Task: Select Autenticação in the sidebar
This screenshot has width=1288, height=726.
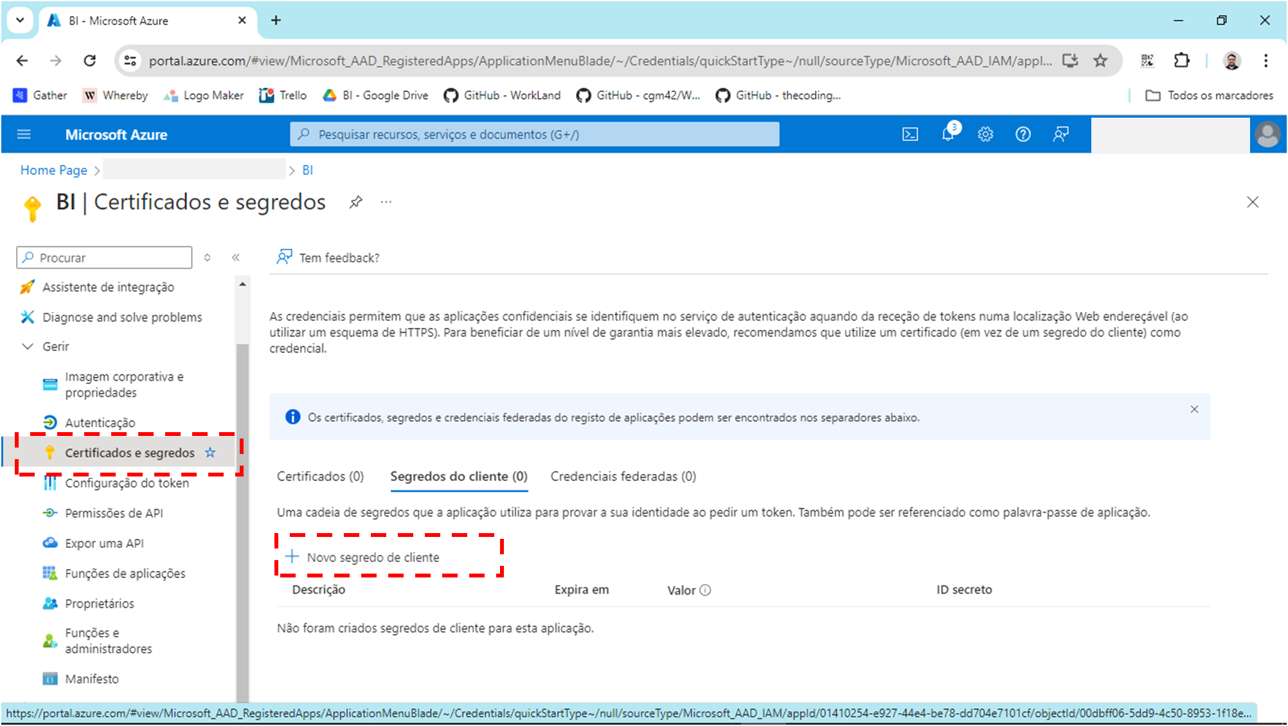Action: (100, 422)
